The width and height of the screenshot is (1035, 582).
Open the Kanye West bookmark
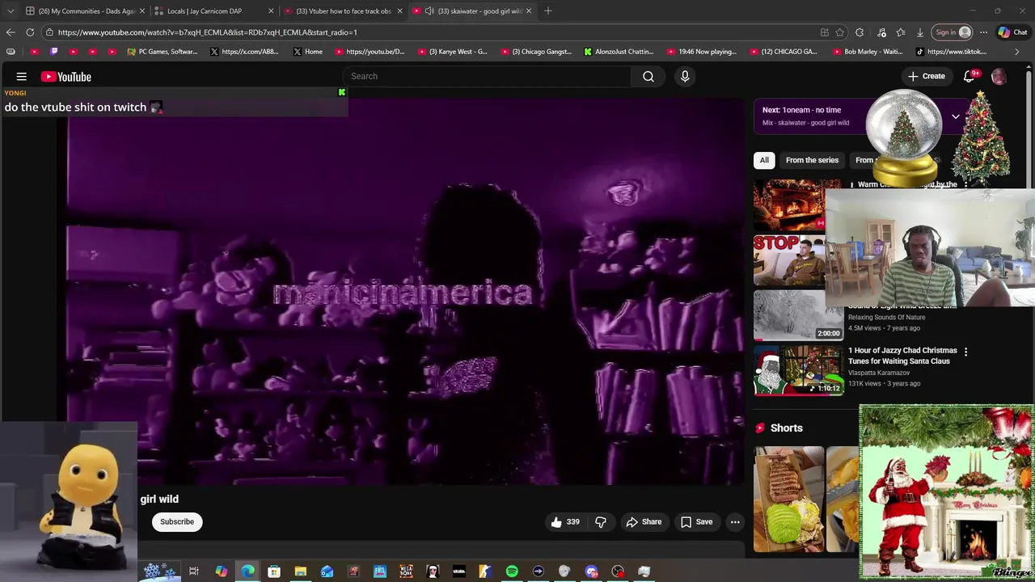(453, 52)
